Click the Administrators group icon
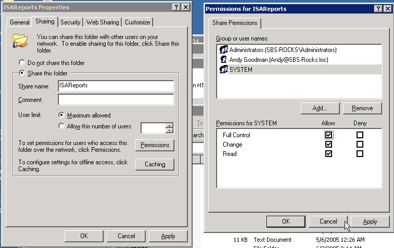The image size is (394, 248). pos(223,50)
